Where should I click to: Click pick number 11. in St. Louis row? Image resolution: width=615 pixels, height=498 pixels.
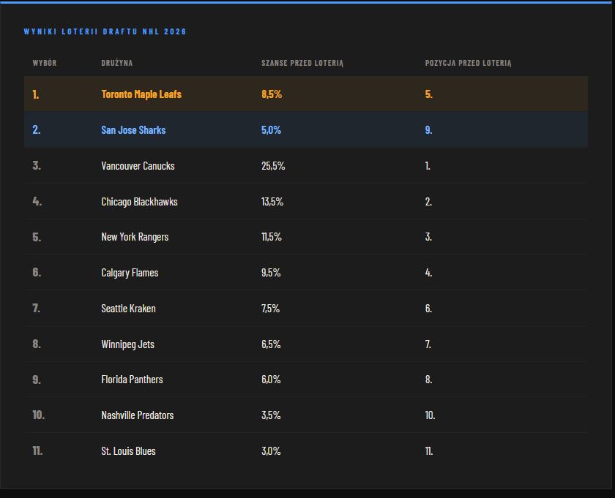point(37,451)
